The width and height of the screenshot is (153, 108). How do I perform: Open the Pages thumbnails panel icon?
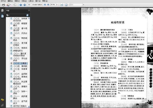tap(3, 10)
